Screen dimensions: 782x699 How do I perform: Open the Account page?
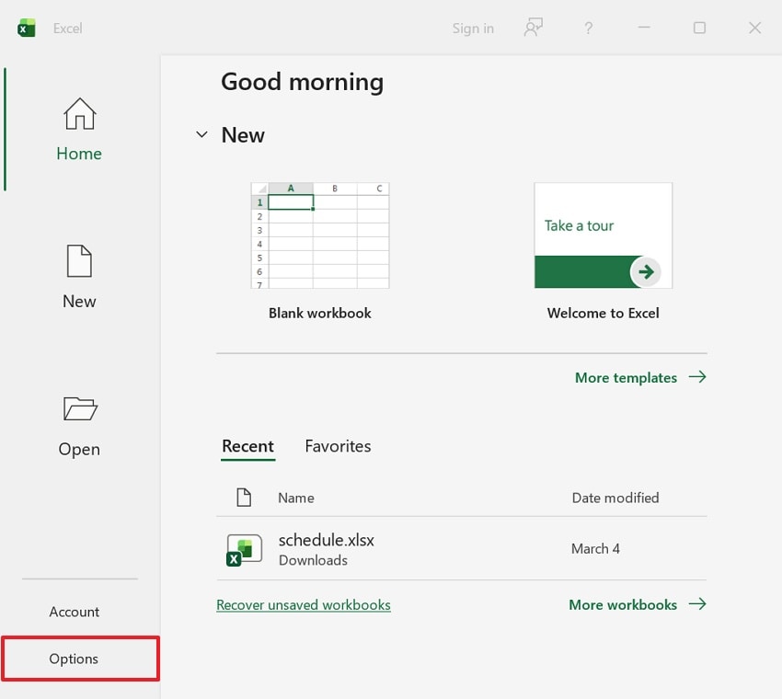click(x=75, y=612)
